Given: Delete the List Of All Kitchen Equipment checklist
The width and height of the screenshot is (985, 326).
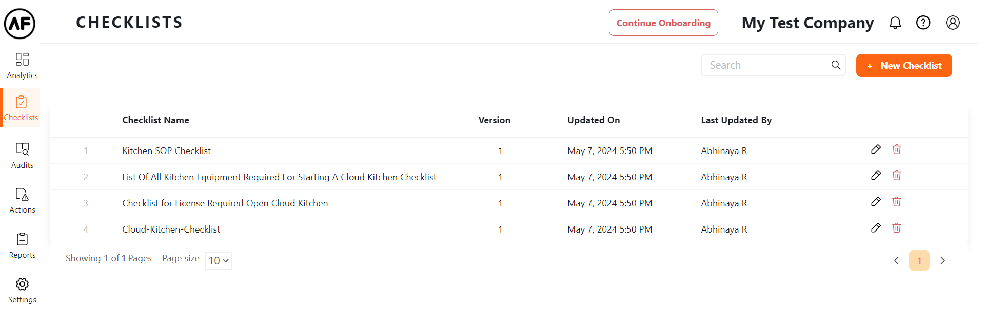Looking at the screenshot, I should [x=896, y=176].
